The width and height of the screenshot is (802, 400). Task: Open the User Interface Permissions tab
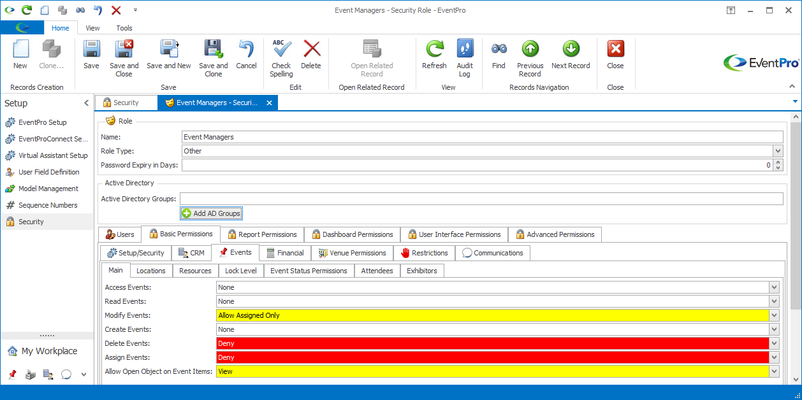click(454, 234)
